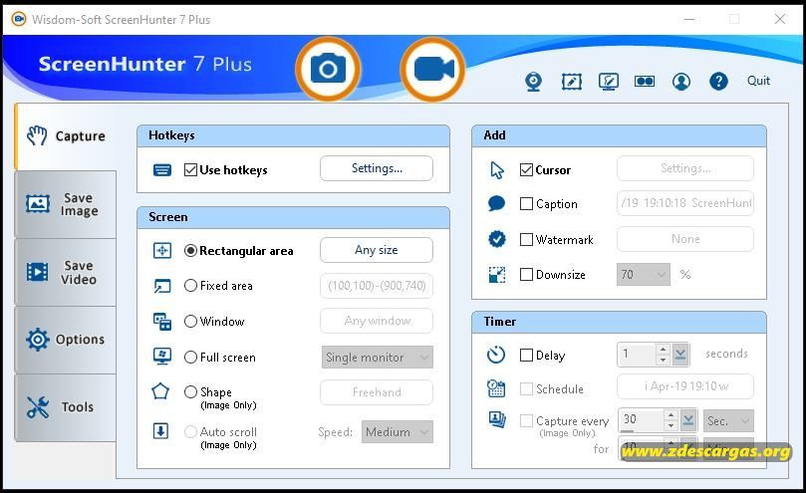Click the video recorder tape icon
Image resolution: width=806 pixels, height=493 pixels.
coord(645,82)
